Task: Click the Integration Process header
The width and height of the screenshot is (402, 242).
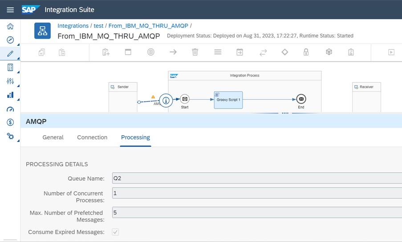Action: [244, 76]
